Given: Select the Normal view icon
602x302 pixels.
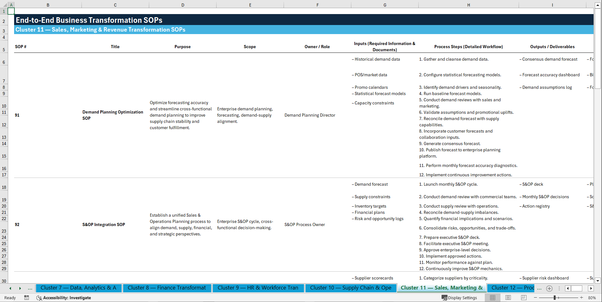Looking at the screenshot, I should [492, 298].
